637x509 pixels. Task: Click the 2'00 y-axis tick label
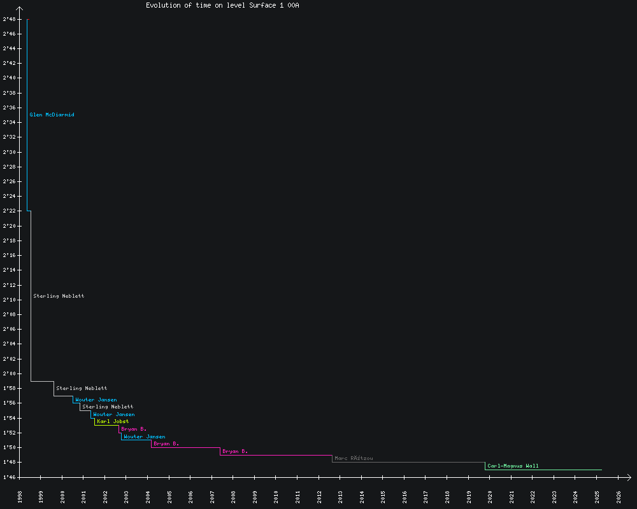(x=9, y=373)
